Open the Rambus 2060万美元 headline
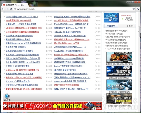The height and width of the screenshot is (113, 141). pos(68,66)
